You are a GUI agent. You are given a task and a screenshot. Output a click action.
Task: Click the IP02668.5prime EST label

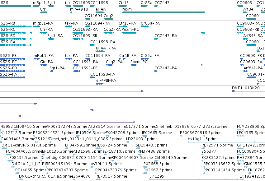pos(158,164)
